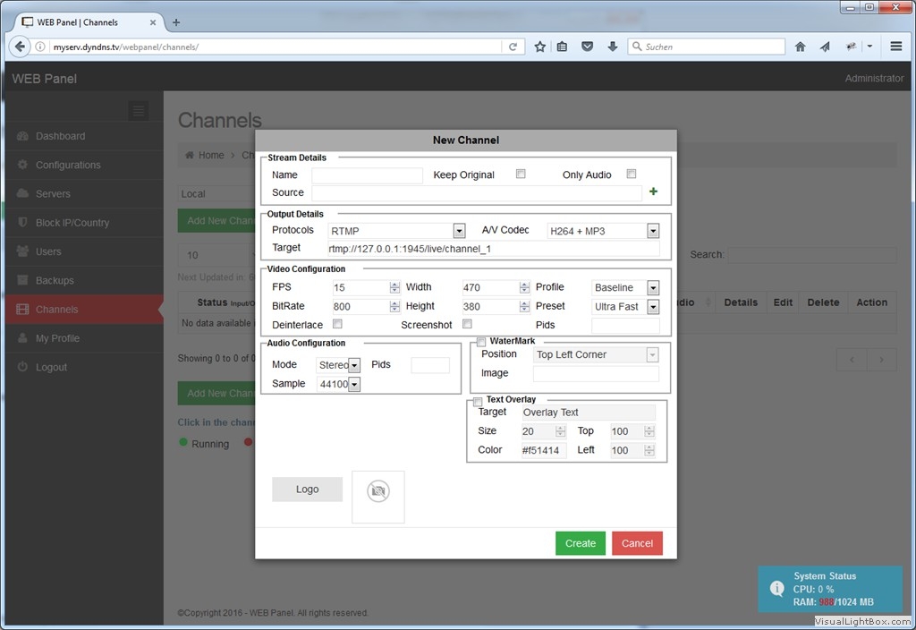Click the green plus icon beside Source
The image size is (916, 630).
653,192
